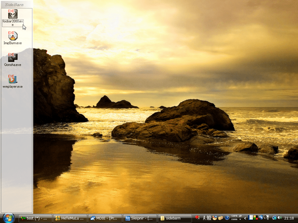
Task: Open the Windows Start menu orb
Action: 8,218
